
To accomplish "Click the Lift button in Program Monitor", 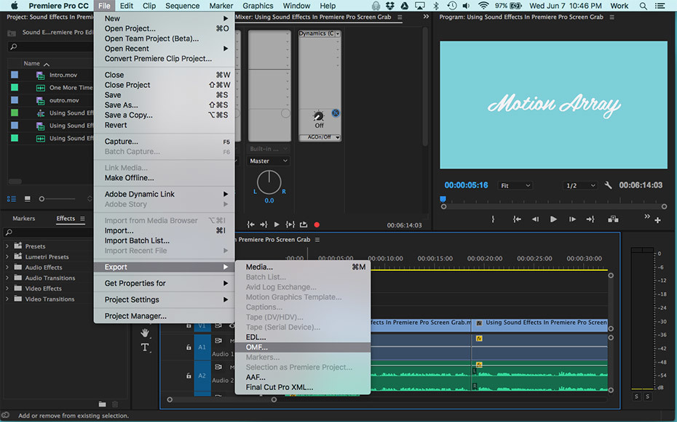I will (613, 219).
